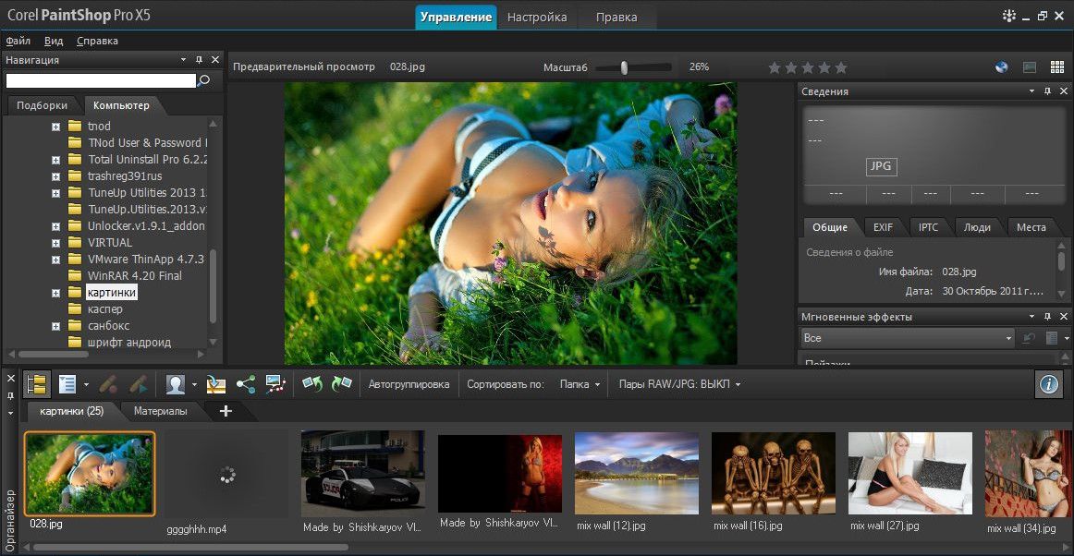Click the blue info button

(x=1048, y=384)
